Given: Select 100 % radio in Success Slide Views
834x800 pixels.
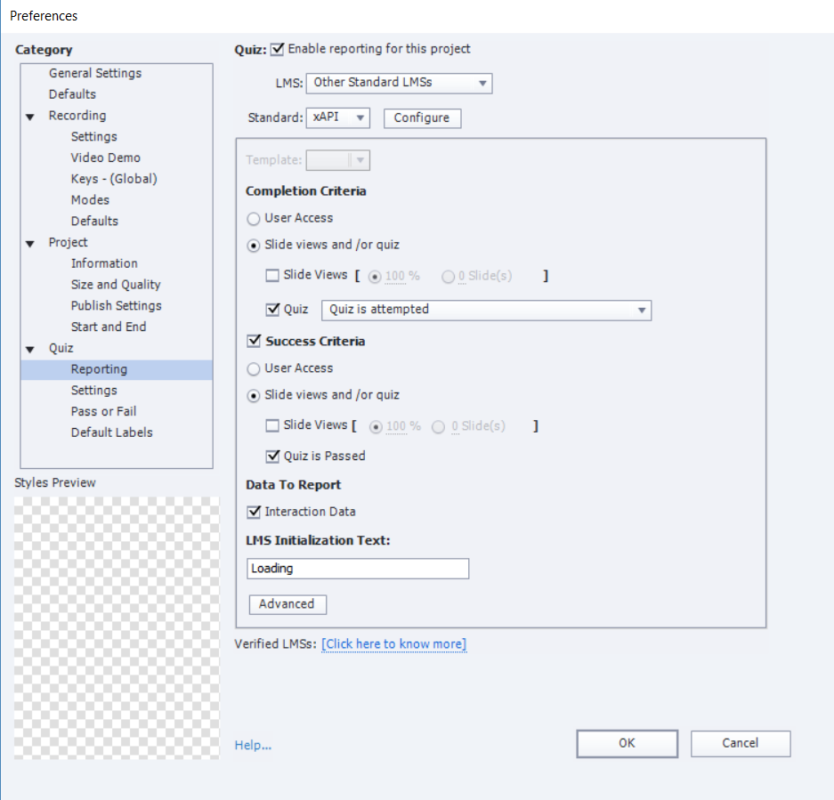Looking at the screenshot, I should 376,427.
